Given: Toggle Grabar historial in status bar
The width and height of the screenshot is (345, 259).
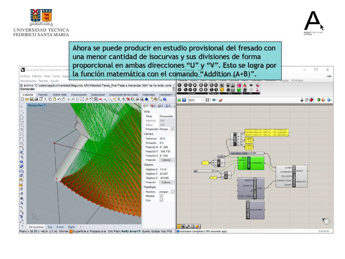Looking at the screenshot, I should (158, 231).
